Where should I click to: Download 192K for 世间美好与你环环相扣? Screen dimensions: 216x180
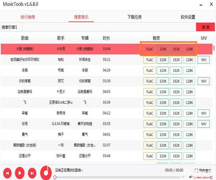click(x=176, y=60)
